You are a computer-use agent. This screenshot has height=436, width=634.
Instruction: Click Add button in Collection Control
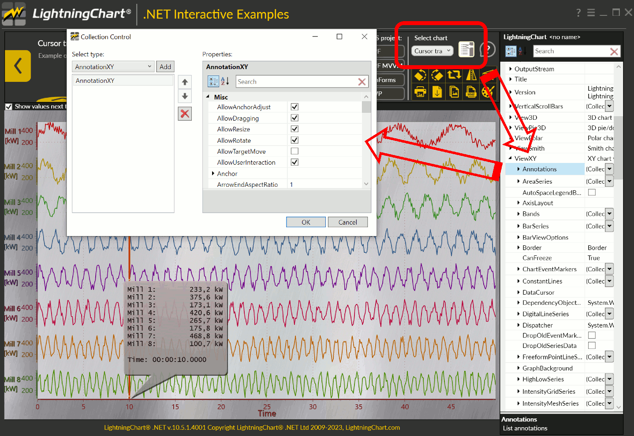click(x=165, y=67)
